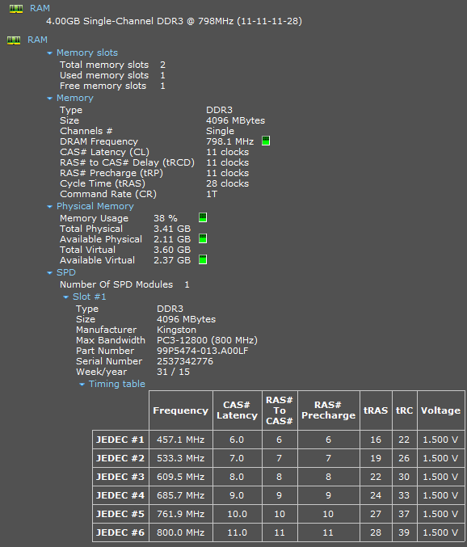This screenshot has height=547, width=467.
Task: Collapse the SPD section arrow
Action: pyautogui.click(x=49, y=273)
